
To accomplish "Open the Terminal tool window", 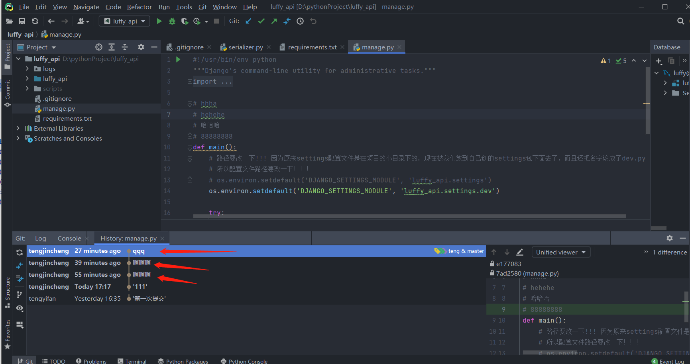I will point(132,361).
